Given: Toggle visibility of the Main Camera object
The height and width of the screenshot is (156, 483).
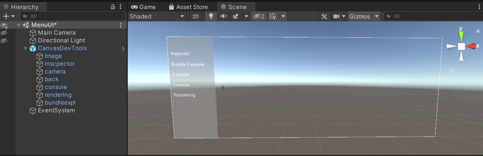Looking at the screenshot, I should pyautogui.click(x=4, y=33).
